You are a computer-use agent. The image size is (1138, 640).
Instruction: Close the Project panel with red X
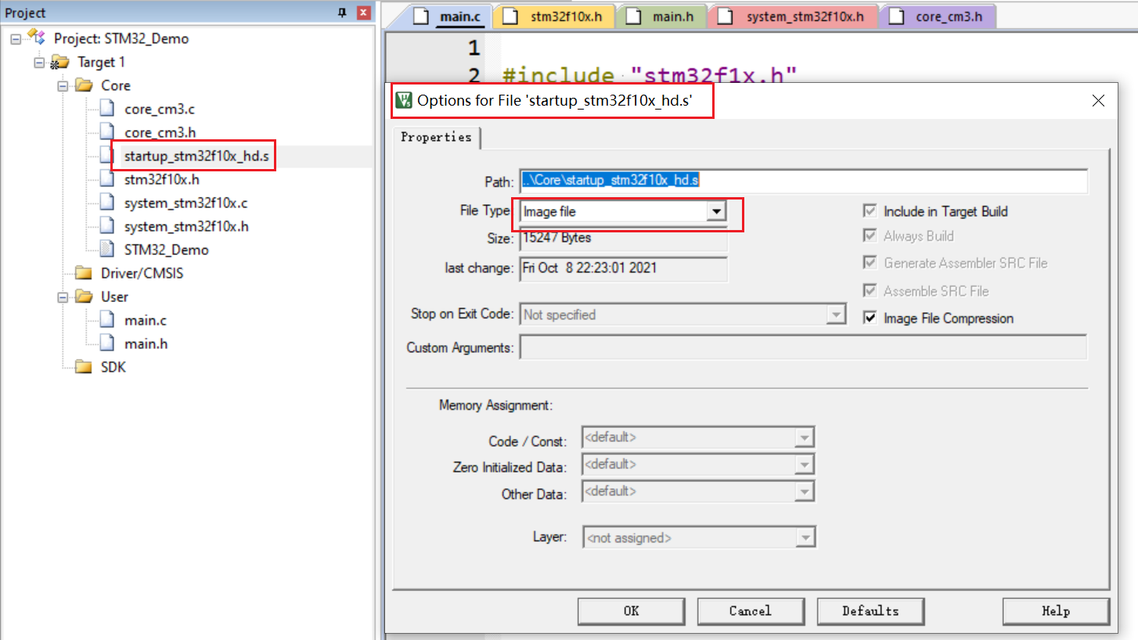362,13
